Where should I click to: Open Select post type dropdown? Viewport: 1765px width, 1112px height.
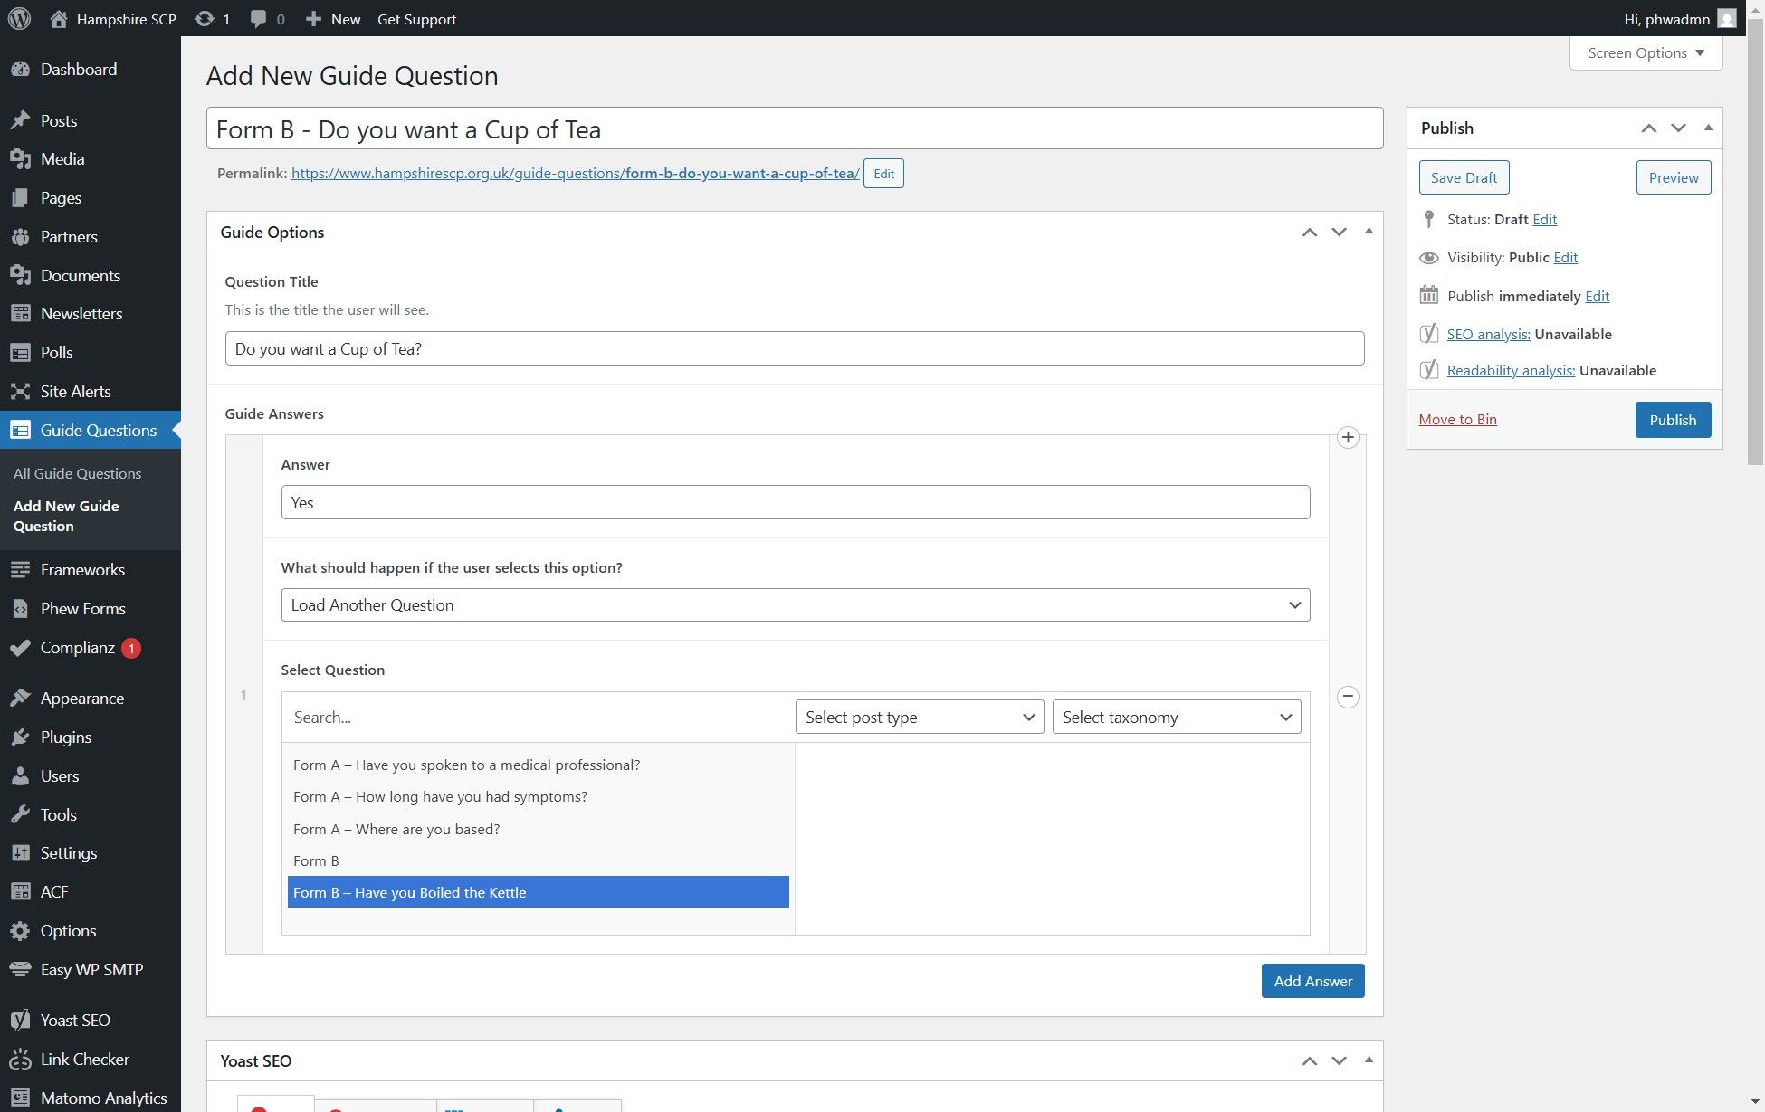tap(919, 717)
